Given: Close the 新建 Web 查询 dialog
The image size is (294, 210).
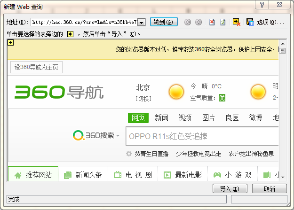Looking at the screenshot, I should pos(279,5).
